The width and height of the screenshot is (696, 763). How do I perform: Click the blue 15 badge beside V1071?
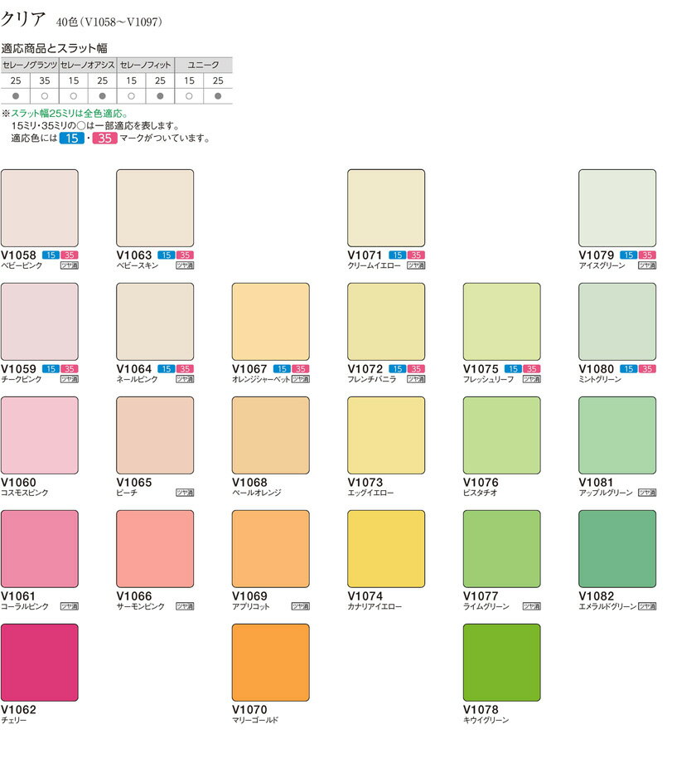click(x=397, y=255)
